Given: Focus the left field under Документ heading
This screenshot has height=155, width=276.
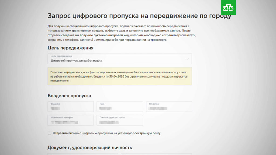Looking at the screenshot, I should point(83,154).
